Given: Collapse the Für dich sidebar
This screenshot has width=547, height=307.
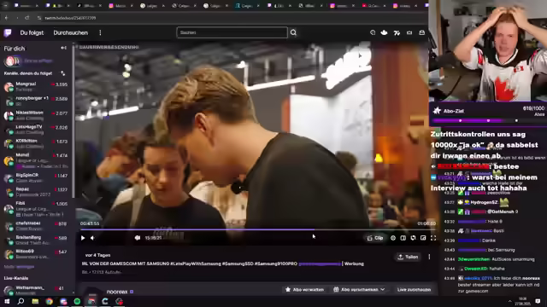Looking at the screenshot, I should pos(63,48).
